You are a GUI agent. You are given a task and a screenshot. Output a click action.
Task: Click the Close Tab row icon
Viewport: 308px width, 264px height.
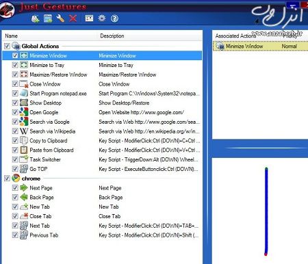click(24, 216)
